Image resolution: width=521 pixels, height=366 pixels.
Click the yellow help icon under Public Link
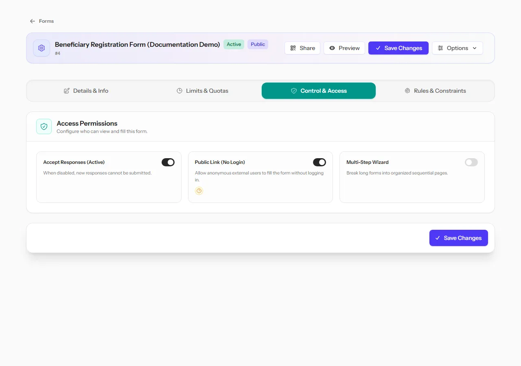pos(199,191)
